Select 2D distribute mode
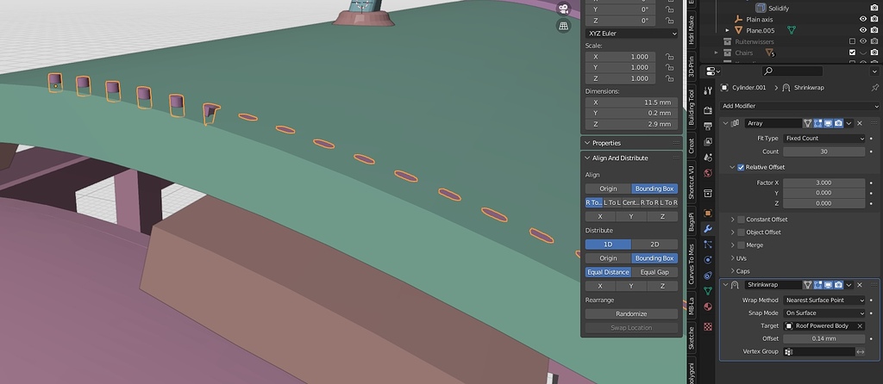The image size is (883, 384). 654,245
